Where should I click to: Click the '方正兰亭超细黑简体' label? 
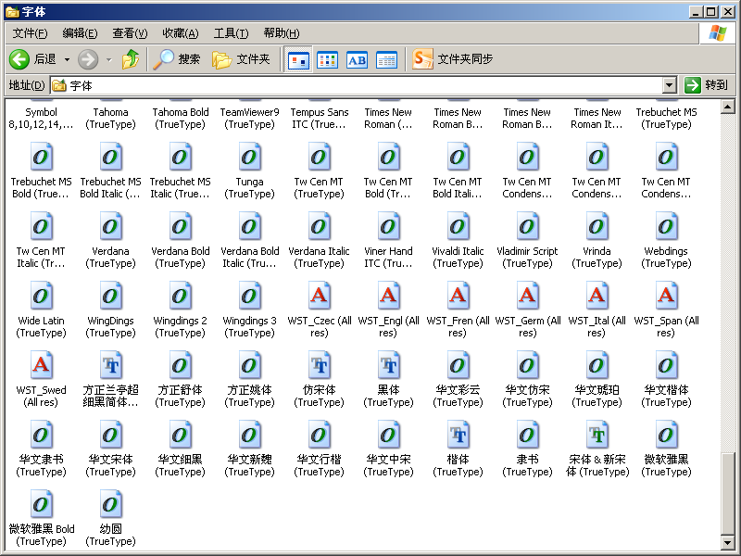click(110, 397)
